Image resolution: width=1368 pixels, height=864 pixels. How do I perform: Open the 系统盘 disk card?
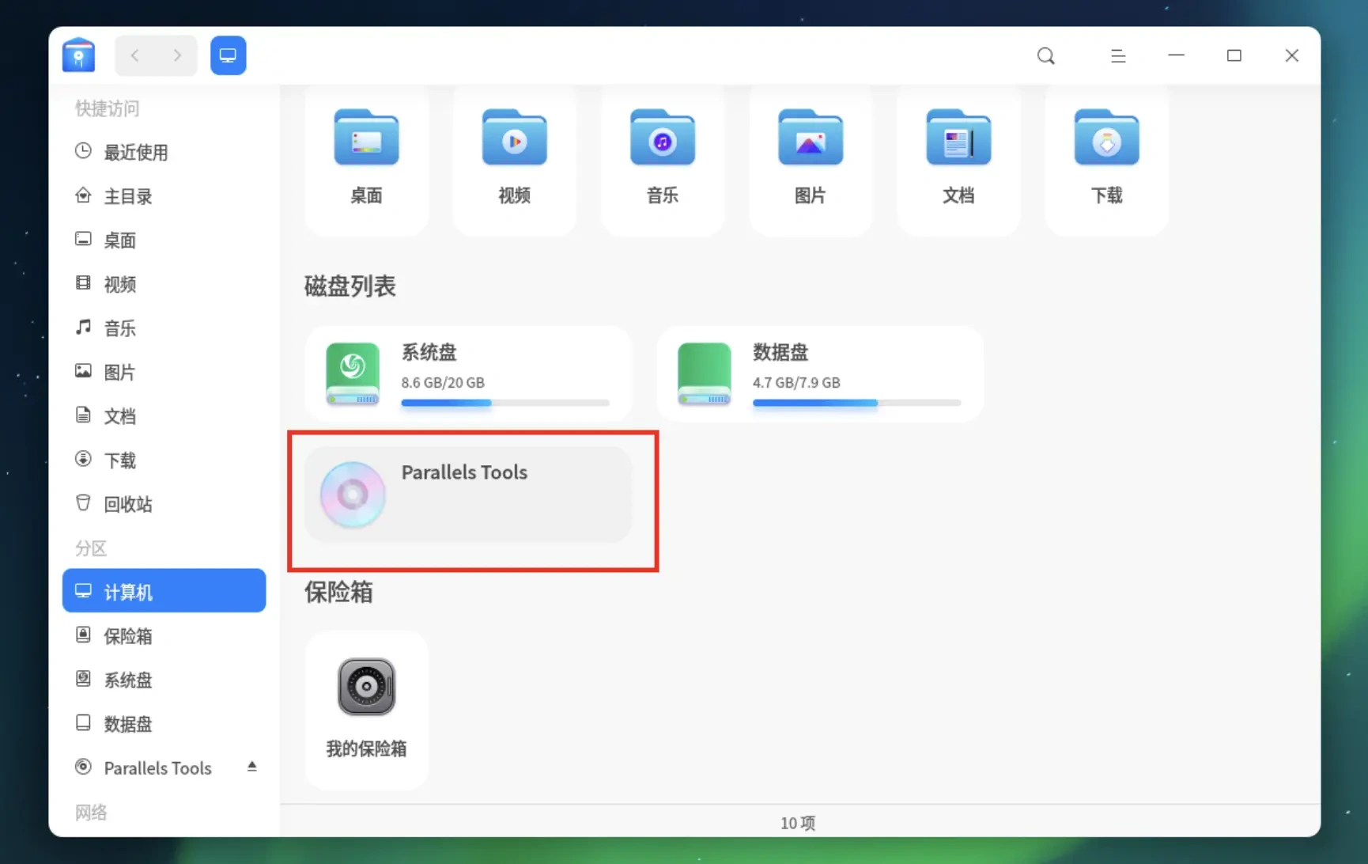tap(468, 374)
